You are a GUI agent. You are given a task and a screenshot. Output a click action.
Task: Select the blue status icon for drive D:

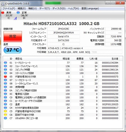coord(18,13)
